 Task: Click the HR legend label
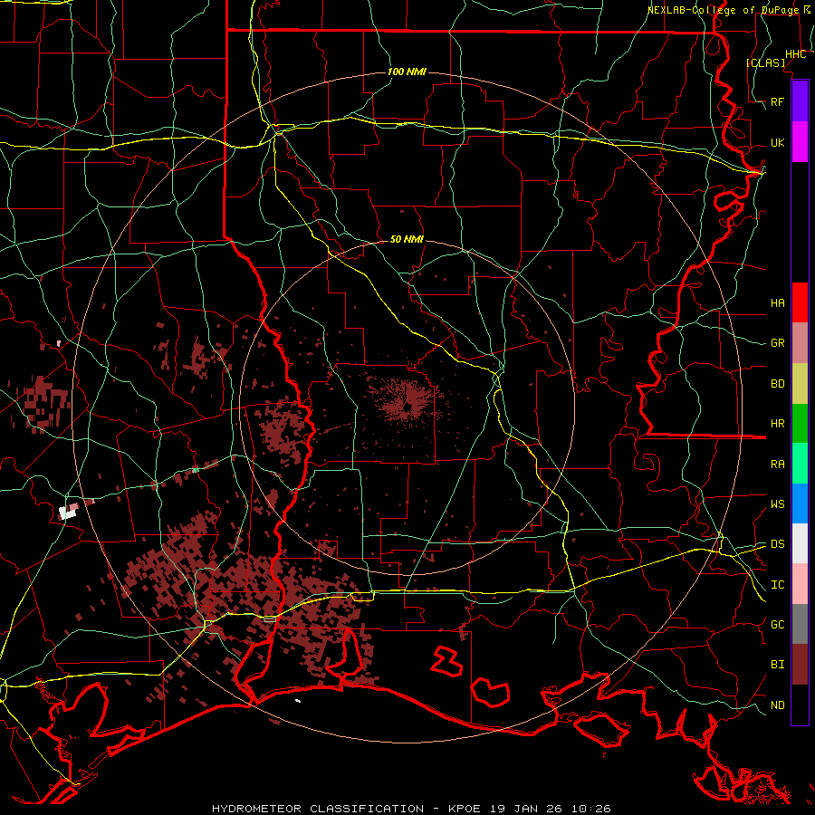point(778,424)
